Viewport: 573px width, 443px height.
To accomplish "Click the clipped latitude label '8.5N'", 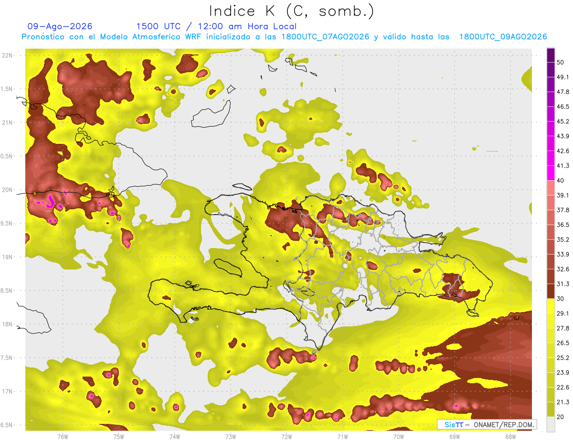I will pos(7,291).
